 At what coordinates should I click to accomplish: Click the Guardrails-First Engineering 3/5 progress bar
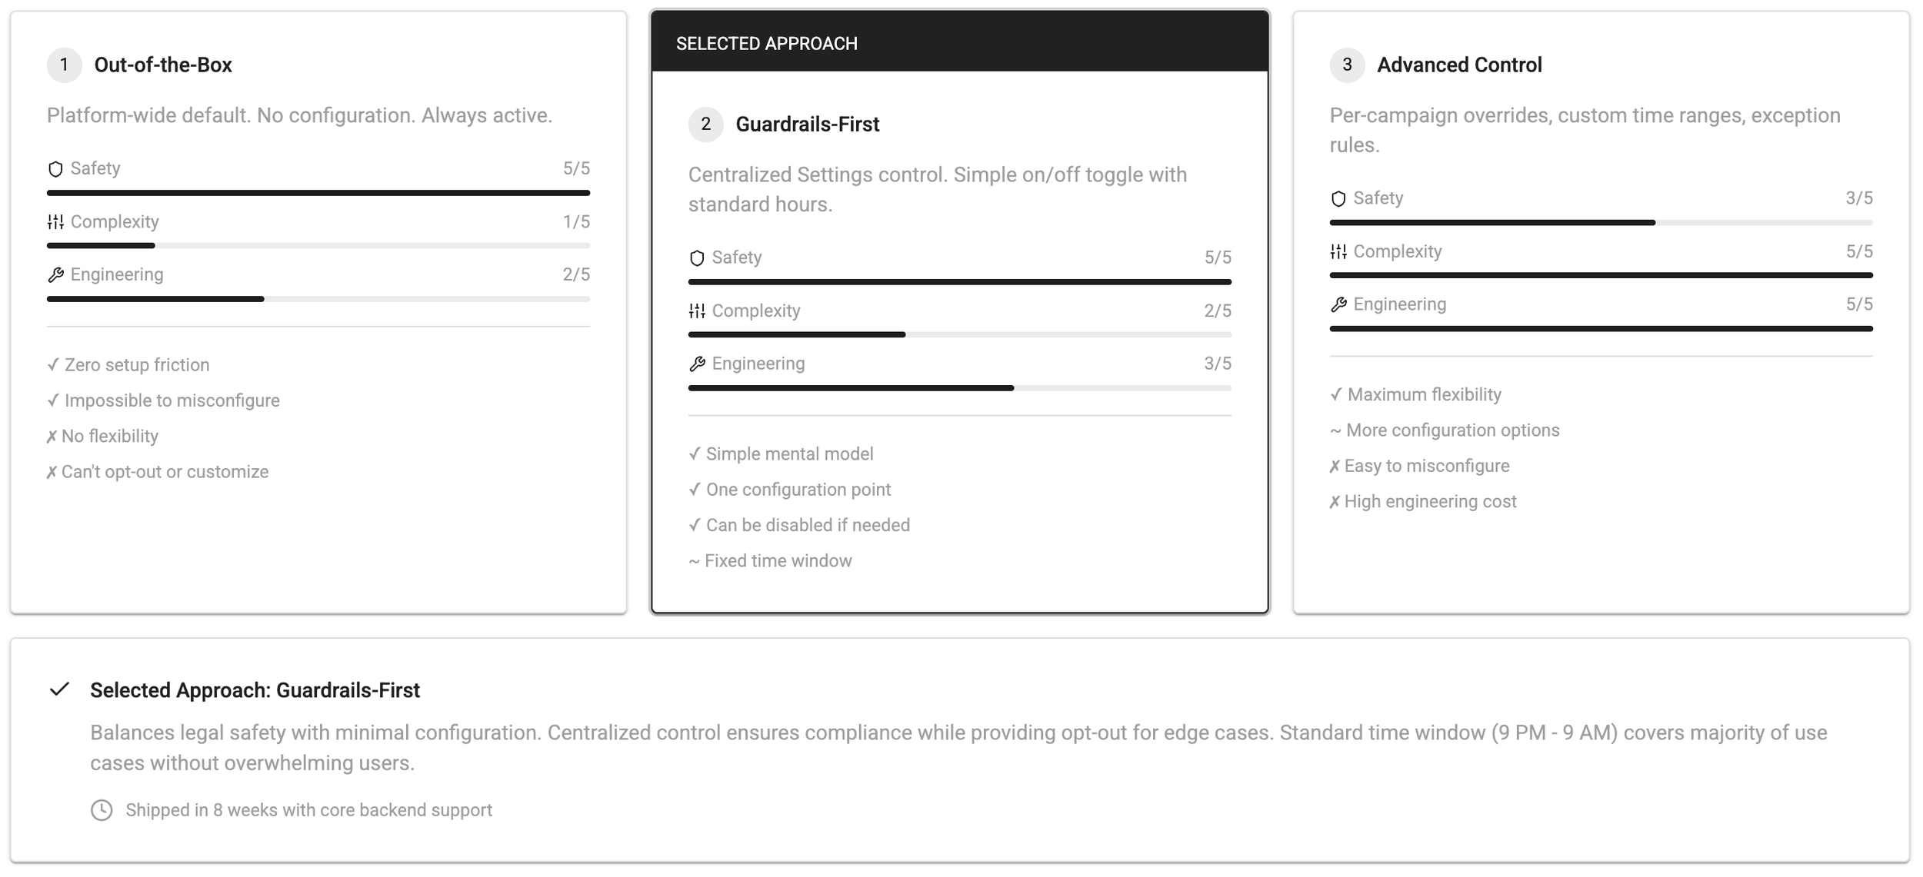coord(959,388)
